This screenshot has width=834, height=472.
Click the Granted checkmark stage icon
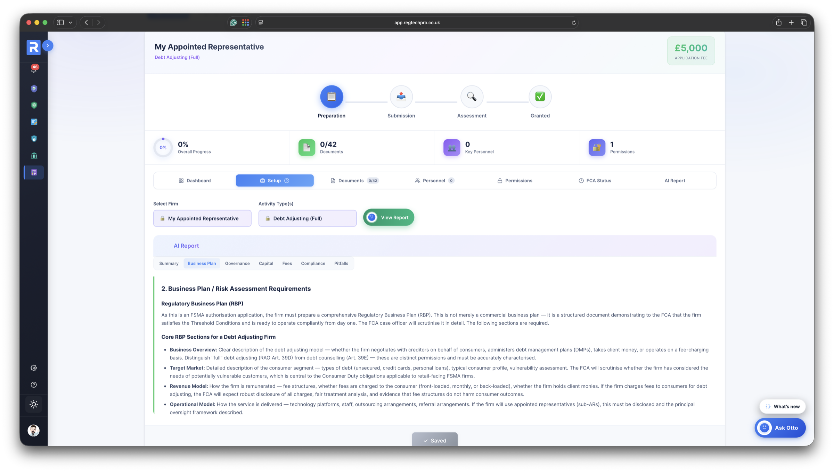click(540, 97)
